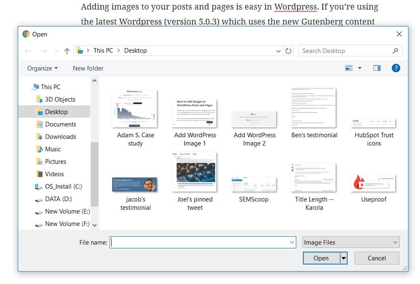The width and height of the screenshot is (420, 284).
Task: Click the change view icon
Action: (349, 68)
